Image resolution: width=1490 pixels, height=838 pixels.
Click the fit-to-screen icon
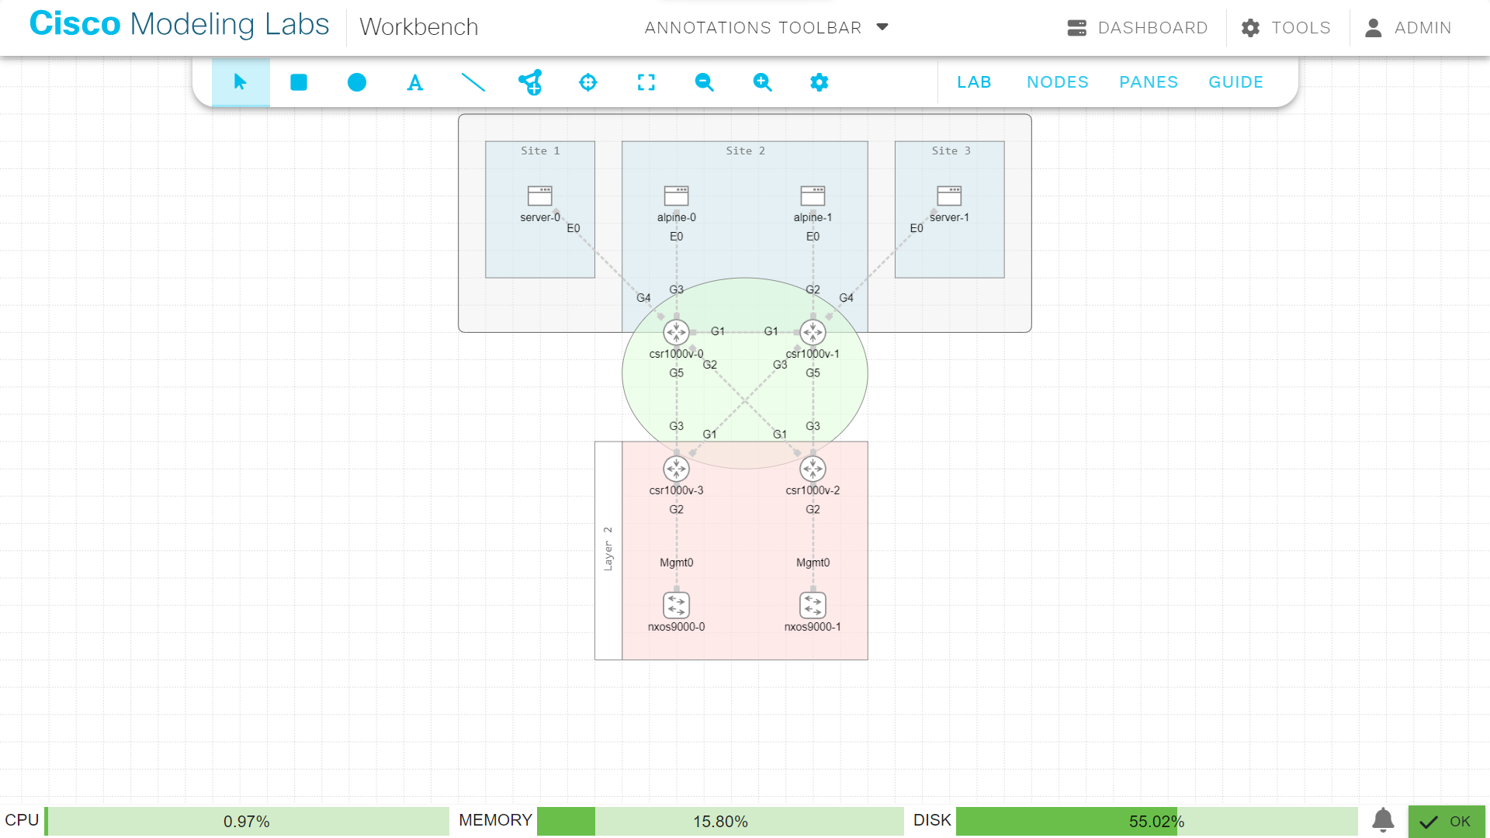point(646,82)
